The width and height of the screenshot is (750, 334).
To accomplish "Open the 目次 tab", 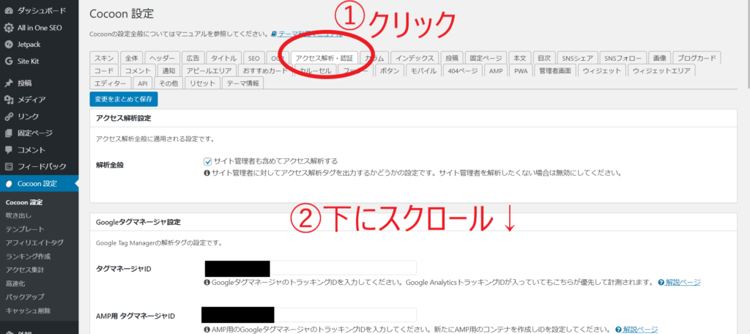I will pyautogui.click(x=544, y=58).
